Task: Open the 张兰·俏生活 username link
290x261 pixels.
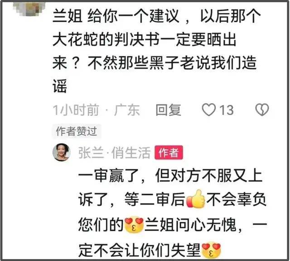Action: pyautogui.click(x=114, y=152)
